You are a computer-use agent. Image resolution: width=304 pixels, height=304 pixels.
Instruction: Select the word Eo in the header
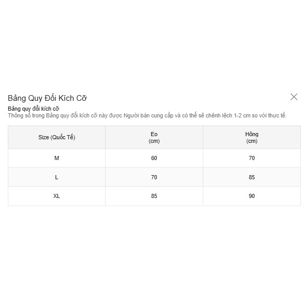[154, 134]
